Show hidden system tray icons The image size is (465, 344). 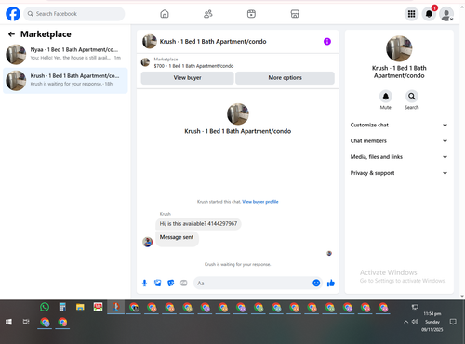[405, 322]
